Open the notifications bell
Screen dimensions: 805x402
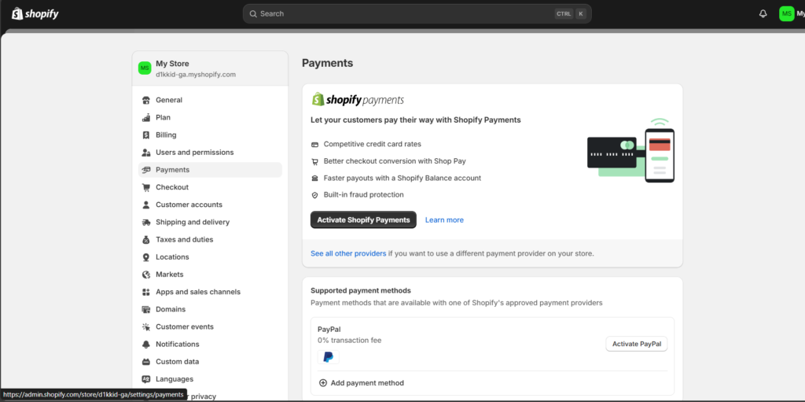[x=763, y=14]
